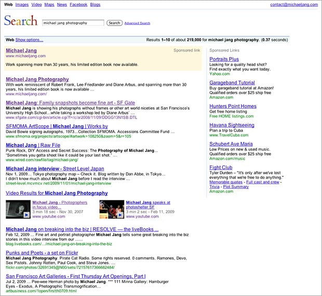Screen dimensions: 322x296
Task: Open Advanced Search link
Action: pyautogui.click(x=137, y=23)
